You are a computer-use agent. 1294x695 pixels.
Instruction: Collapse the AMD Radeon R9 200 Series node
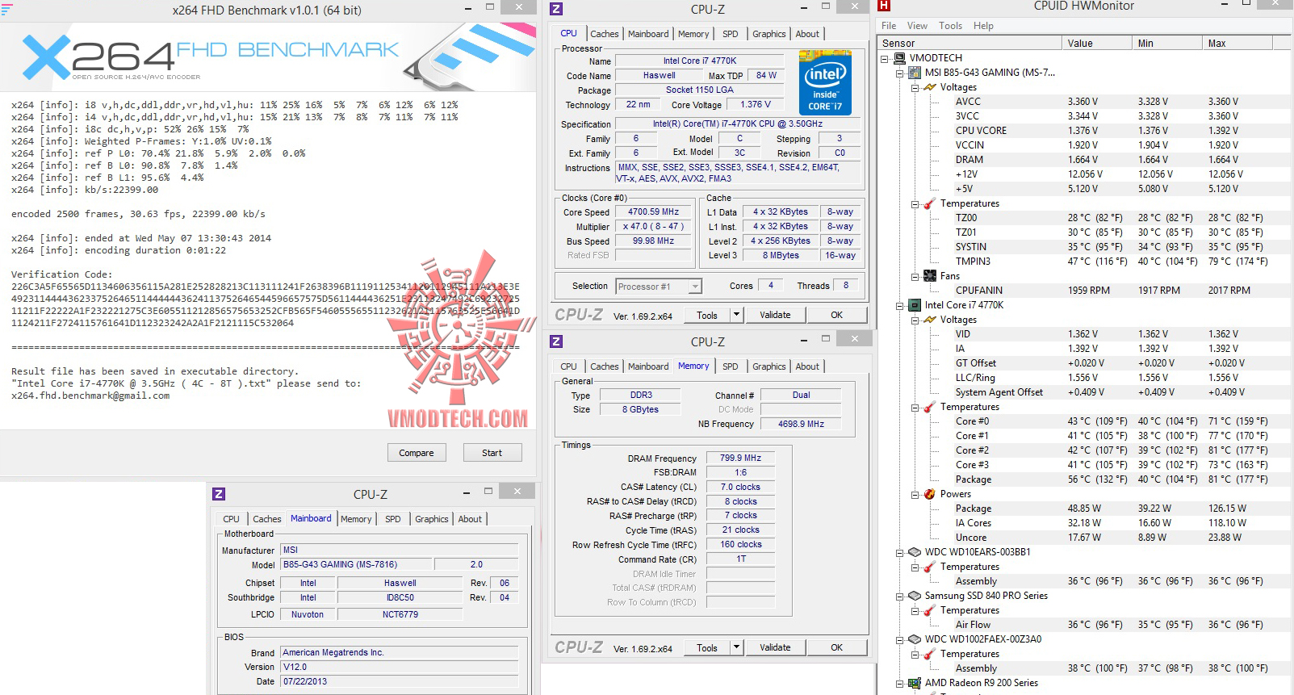[x=900, y=684]
